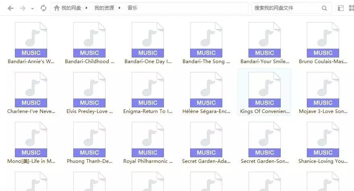Select Shanice-Loving You... music file
Screen dimensions: 354x191
(x=323, y=143)
